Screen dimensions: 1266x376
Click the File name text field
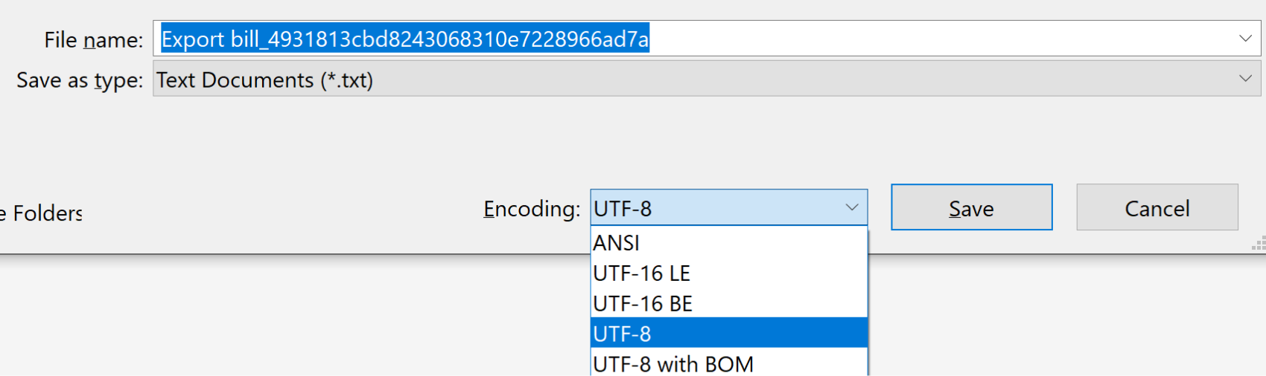coord(894,39)
